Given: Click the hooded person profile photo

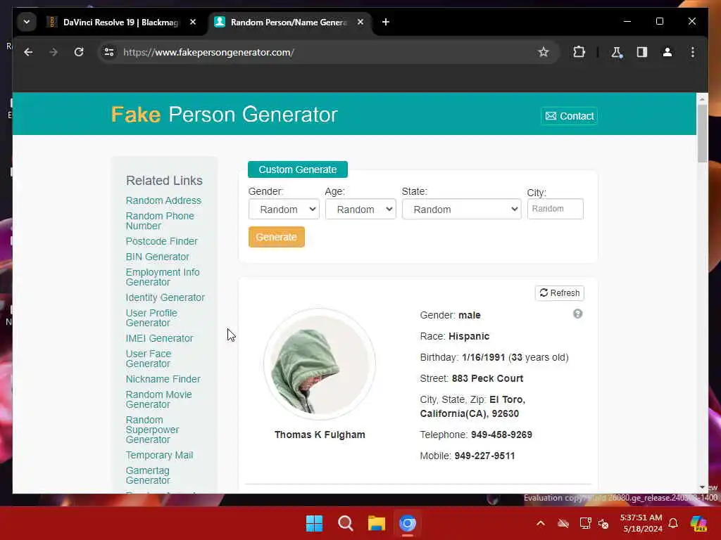Looking at the screenshot, I should pyautogui.click(x=320, y=364).
